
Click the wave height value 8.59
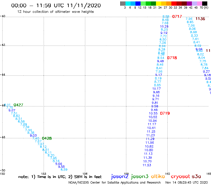coord(64,170)
